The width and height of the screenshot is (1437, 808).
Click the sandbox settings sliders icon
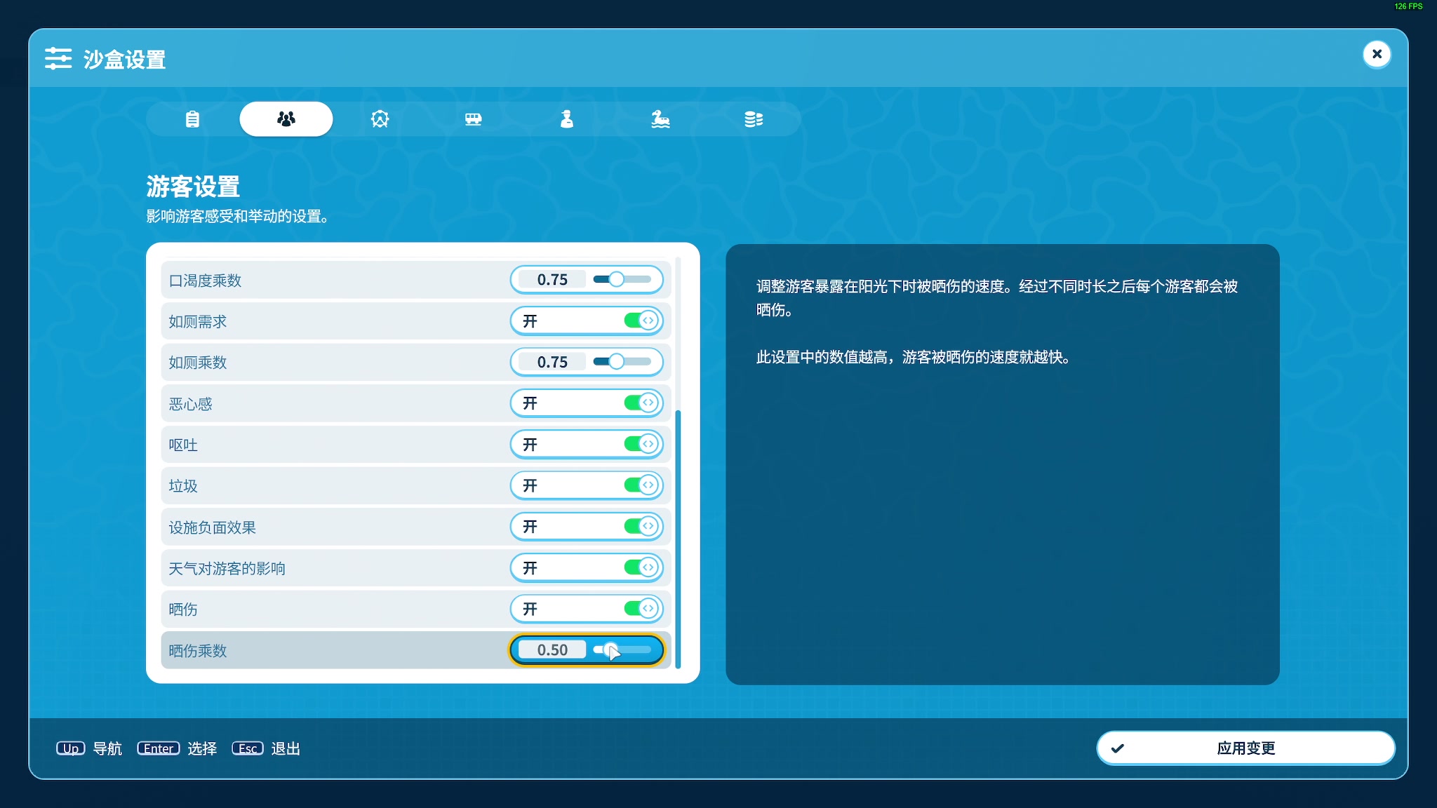(58, 59)
